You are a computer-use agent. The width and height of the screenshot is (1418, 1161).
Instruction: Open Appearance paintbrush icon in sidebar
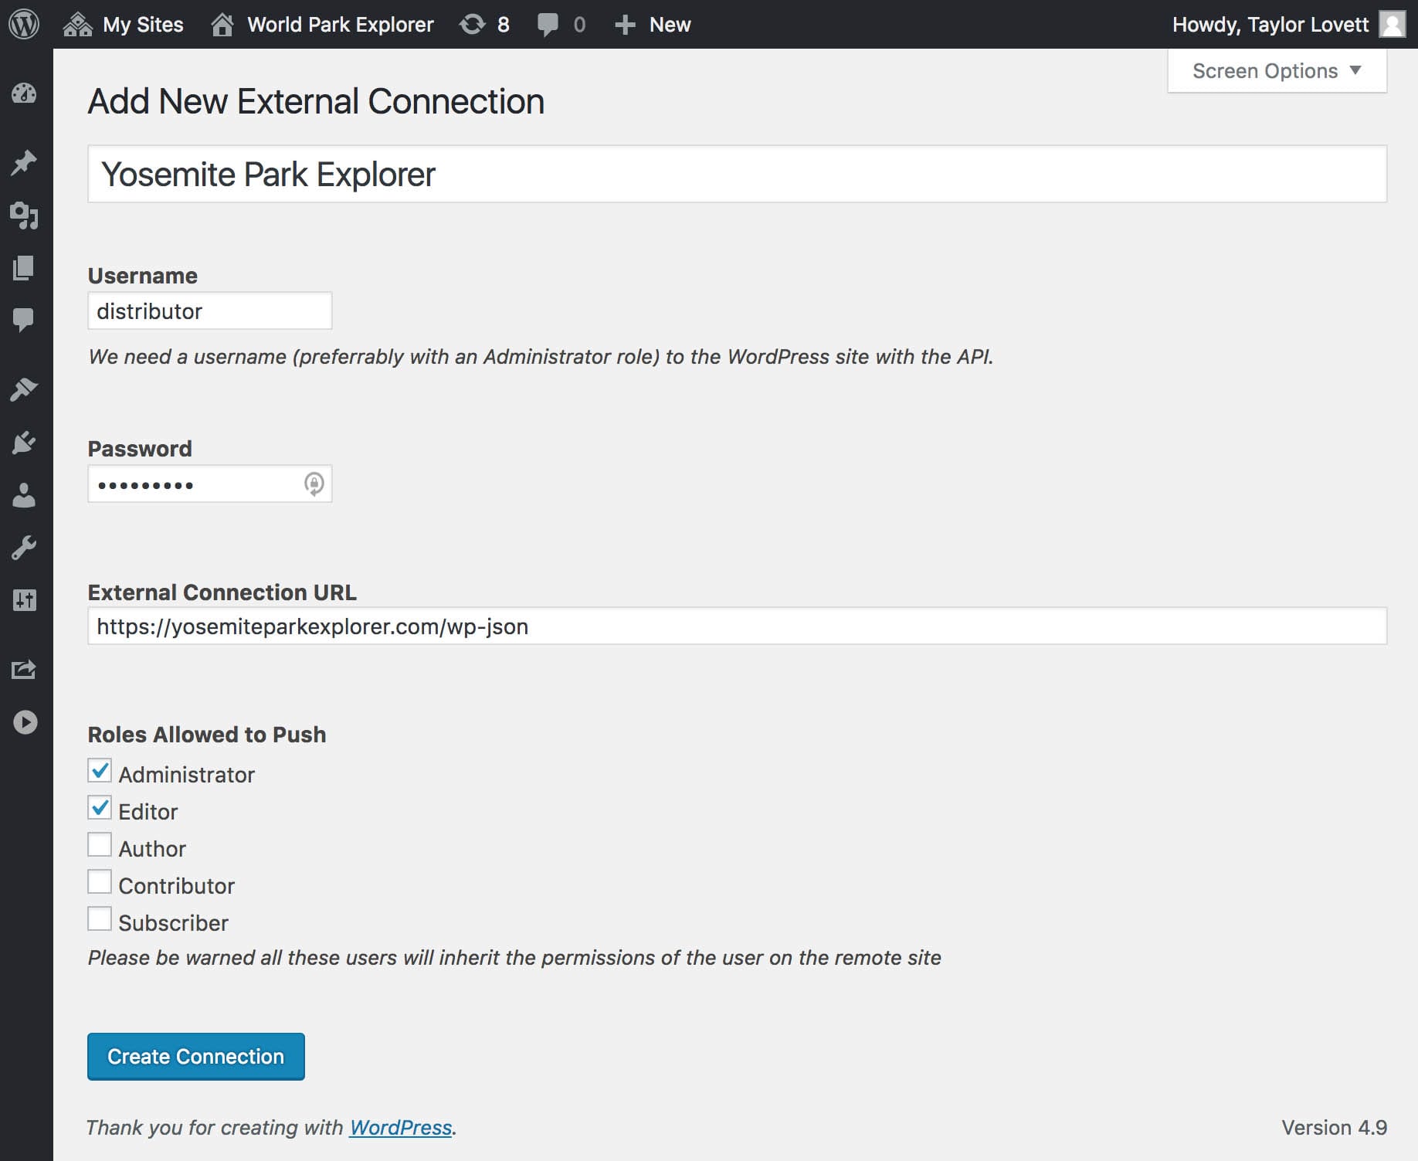(x=24, y=389)
